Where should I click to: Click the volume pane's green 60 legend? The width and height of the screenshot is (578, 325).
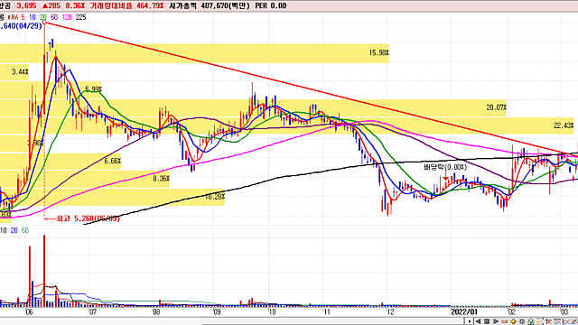pos(25,231)
